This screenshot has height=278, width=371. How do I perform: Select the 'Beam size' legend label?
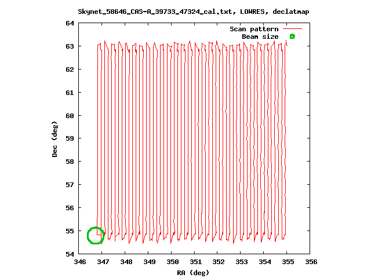pyautogui.click(x=260, y=36)
